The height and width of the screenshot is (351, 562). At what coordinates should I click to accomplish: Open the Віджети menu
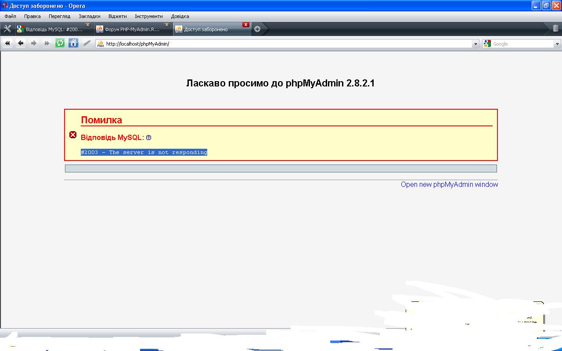click(117, 16)
